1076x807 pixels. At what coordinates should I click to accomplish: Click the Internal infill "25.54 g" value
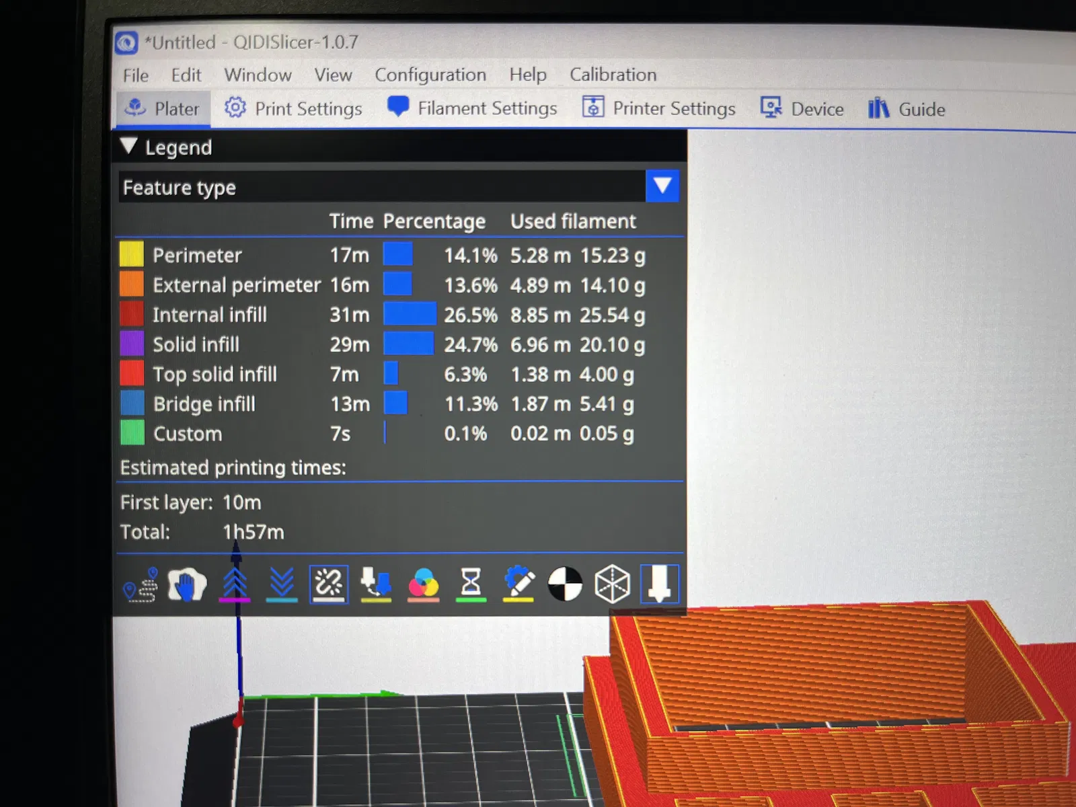(x=613, y=315)
